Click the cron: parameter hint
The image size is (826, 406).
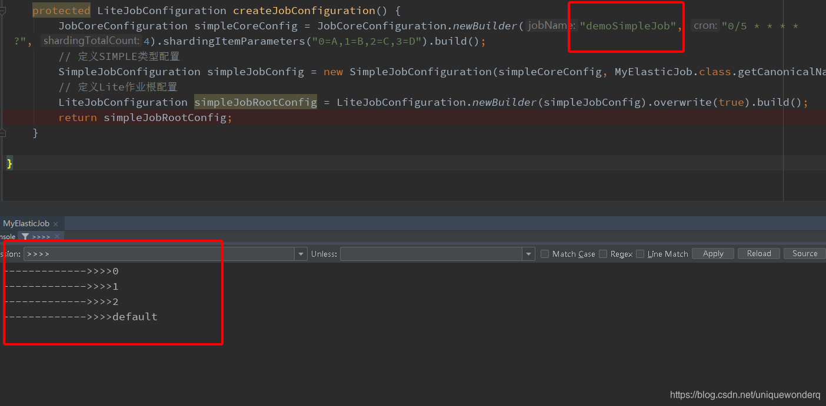[x=705, y=26]
